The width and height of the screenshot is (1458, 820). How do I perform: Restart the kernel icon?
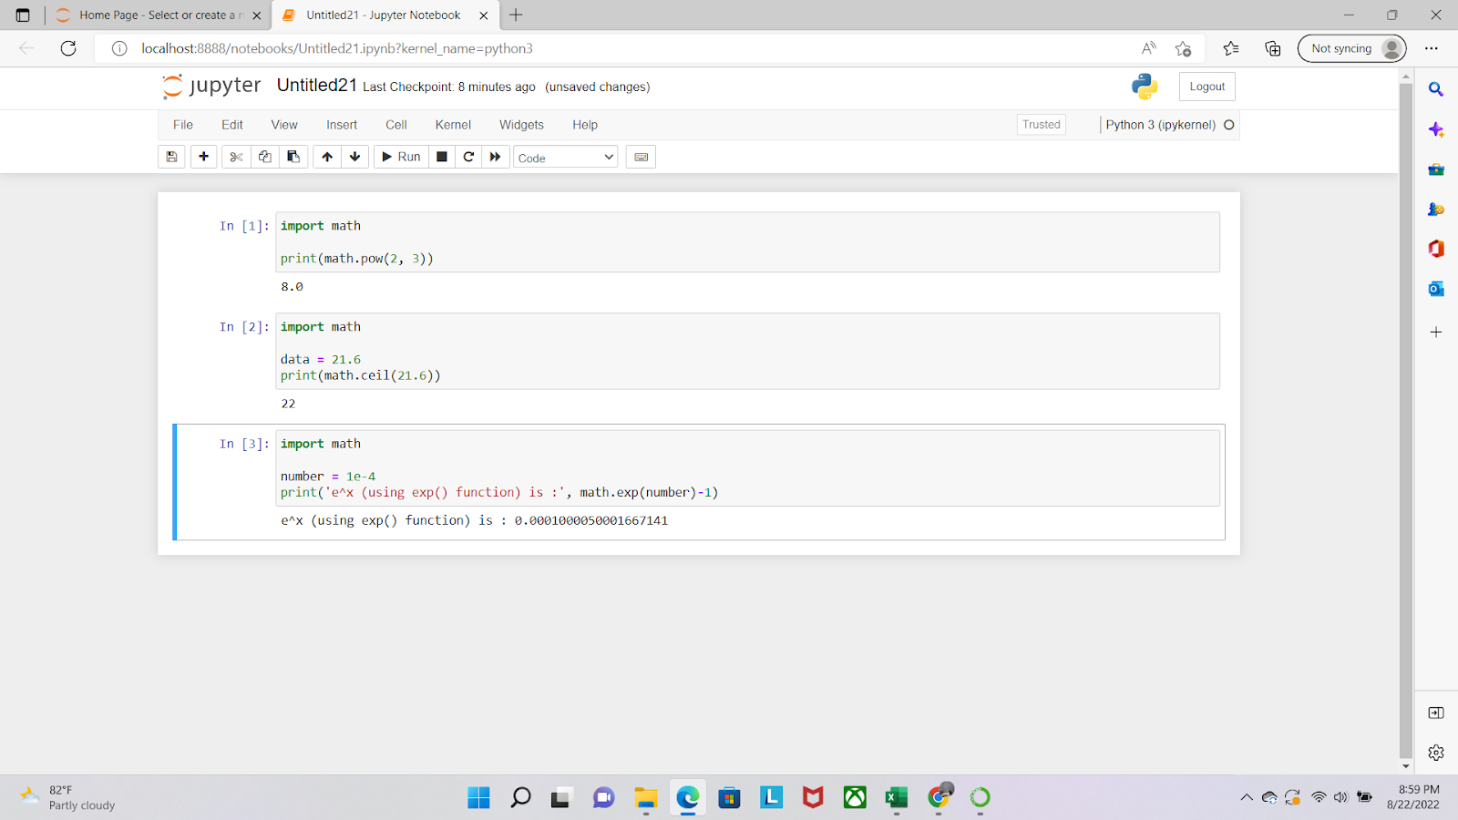(x=468, y=157)
